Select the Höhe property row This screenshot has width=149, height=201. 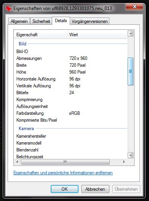[x=70, y=72]
